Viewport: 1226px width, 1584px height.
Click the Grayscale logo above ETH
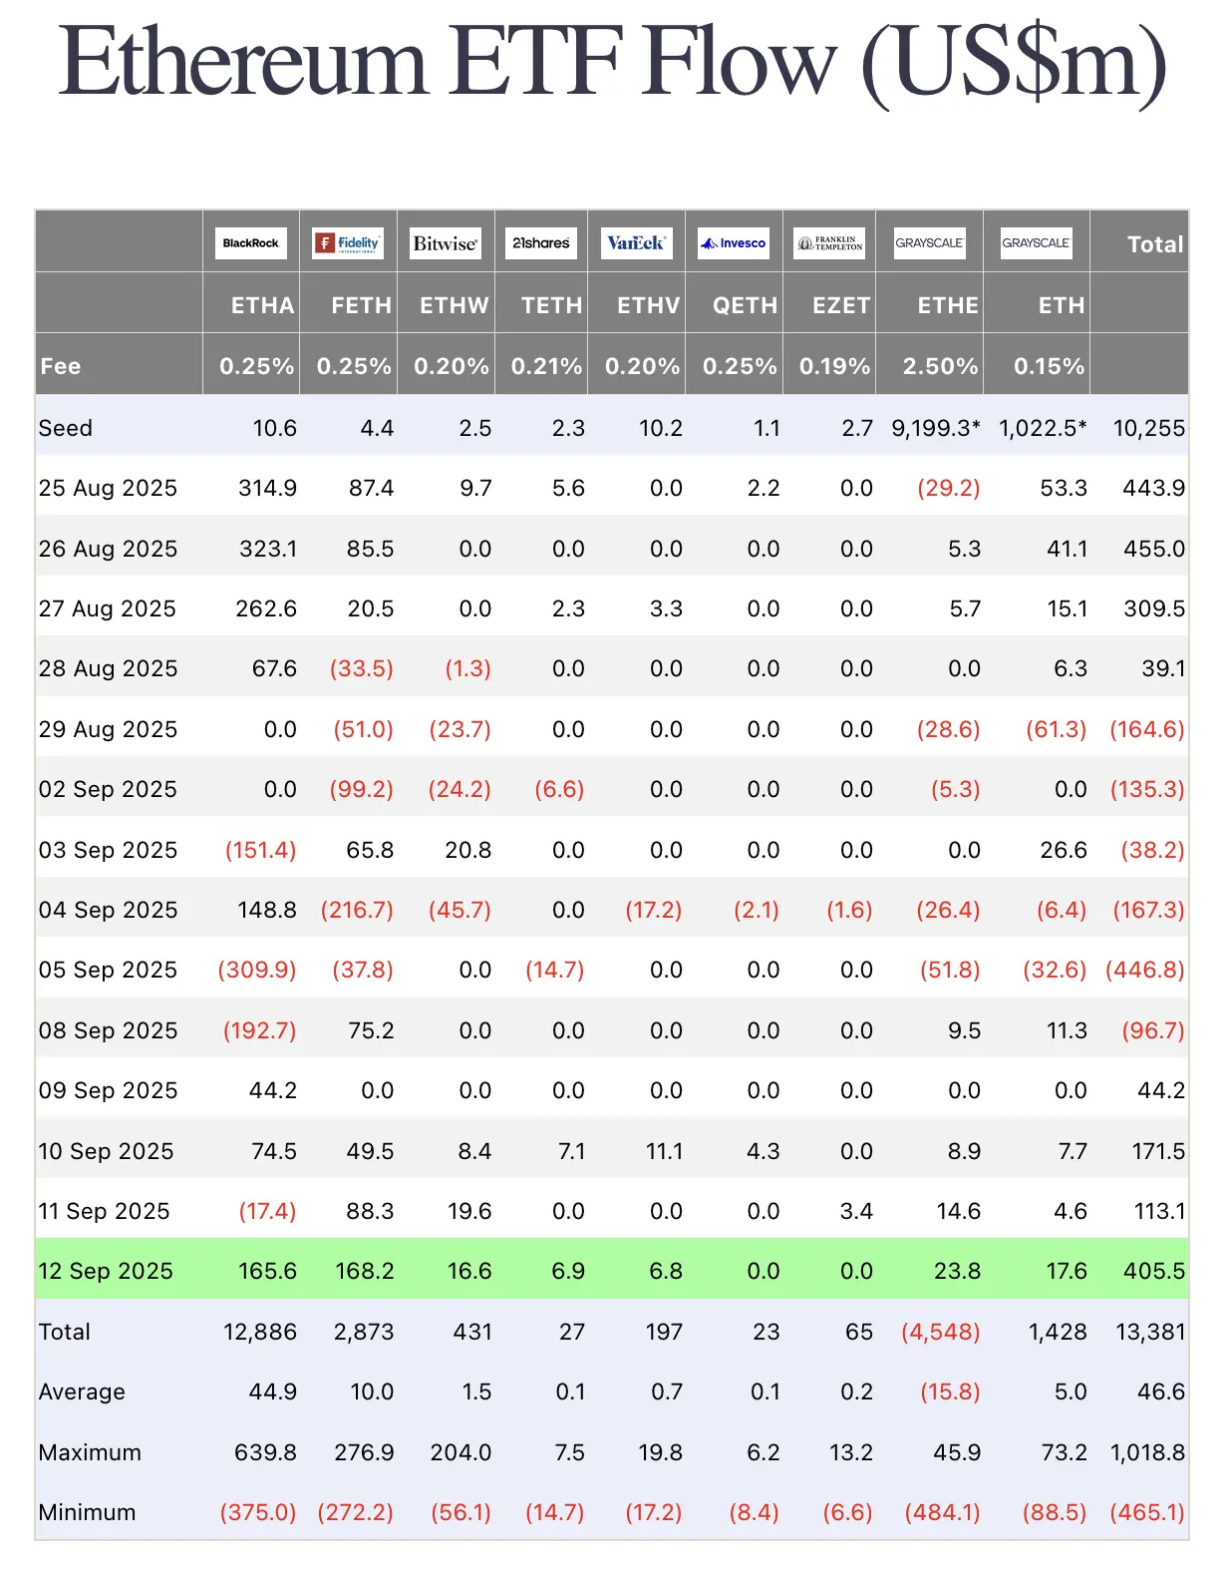[x=1036, y=243]
